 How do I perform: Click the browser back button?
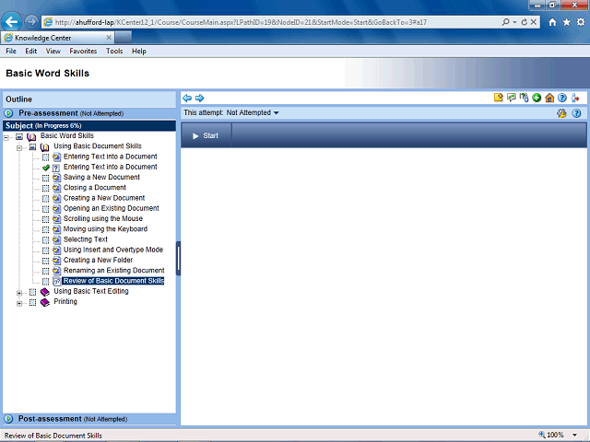(x=11, y=22)
